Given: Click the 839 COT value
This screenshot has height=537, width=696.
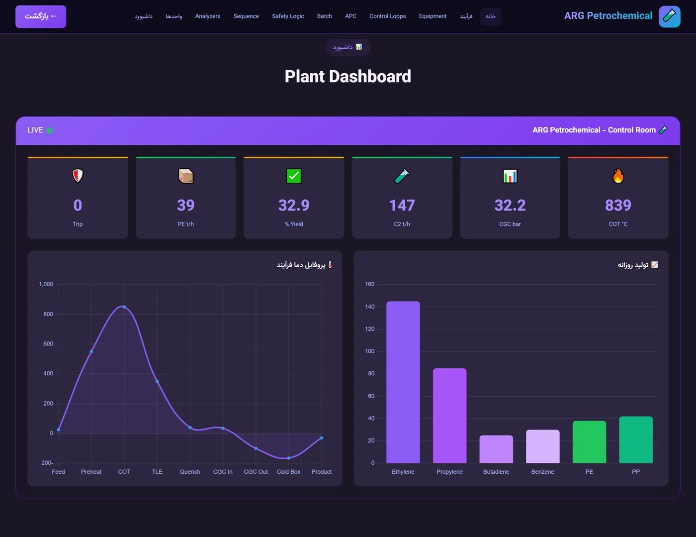Looking at the screenshot, I should [618, 205].
